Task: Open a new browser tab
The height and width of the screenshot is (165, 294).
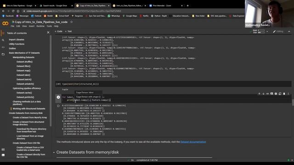Action: click(x=187, y=5)
